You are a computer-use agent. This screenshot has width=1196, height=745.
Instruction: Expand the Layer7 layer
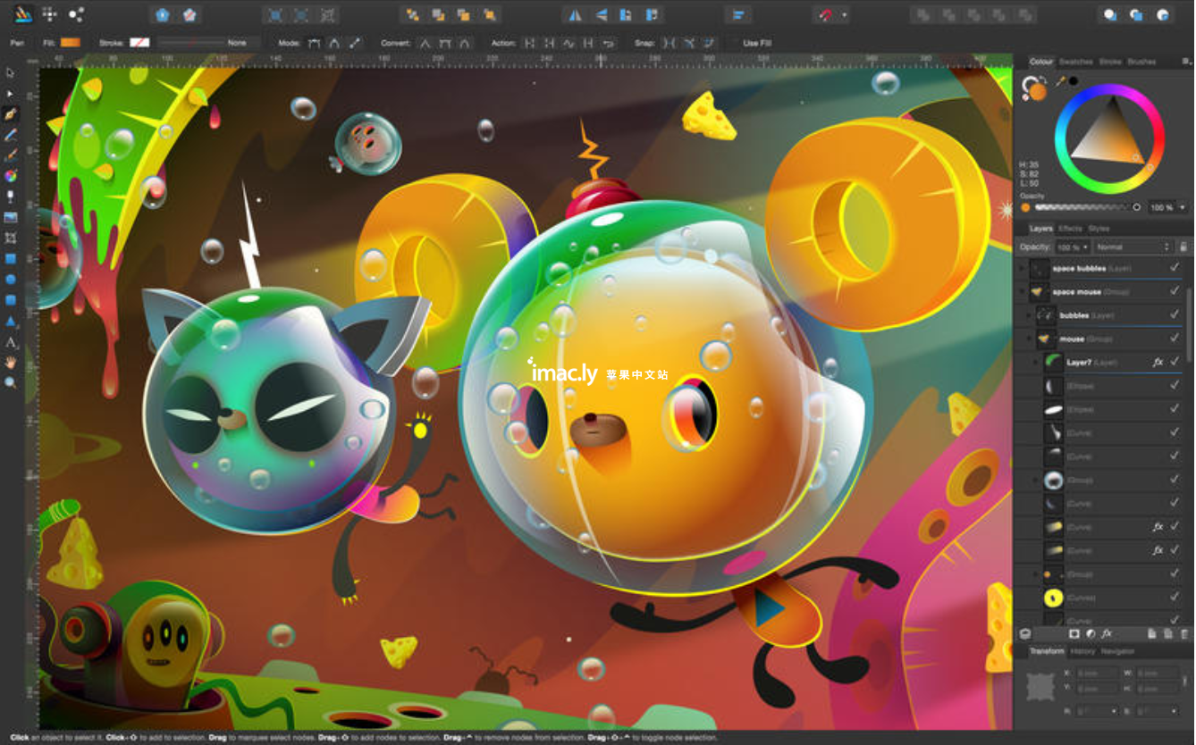[x=1036, y=362]
